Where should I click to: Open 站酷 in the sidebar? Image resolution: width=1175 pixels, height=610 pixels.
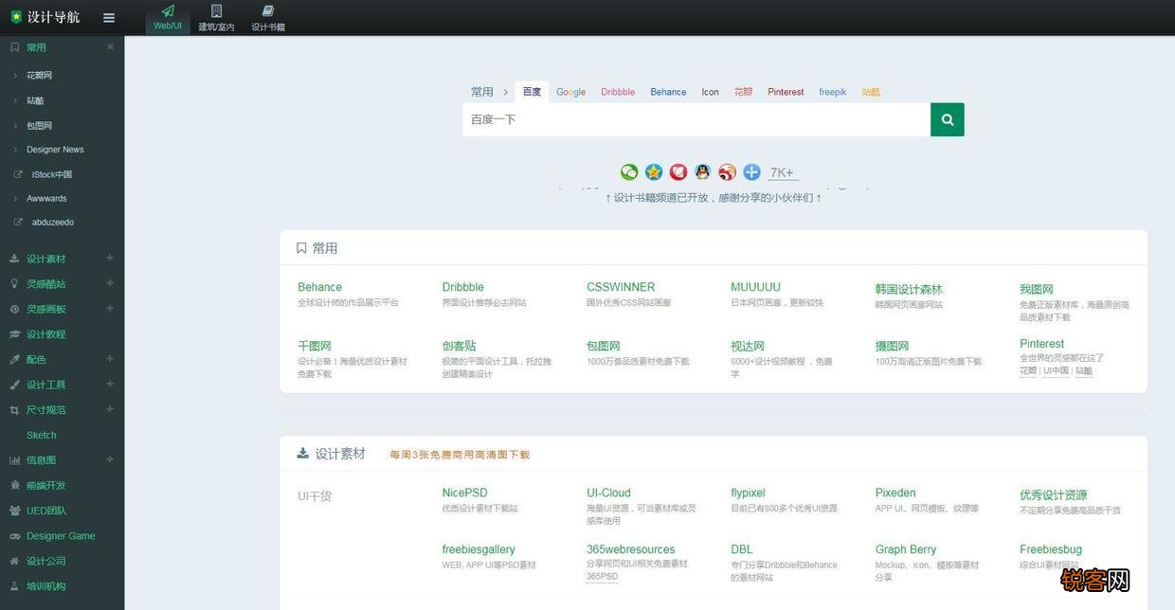click(x=35, y=100)
